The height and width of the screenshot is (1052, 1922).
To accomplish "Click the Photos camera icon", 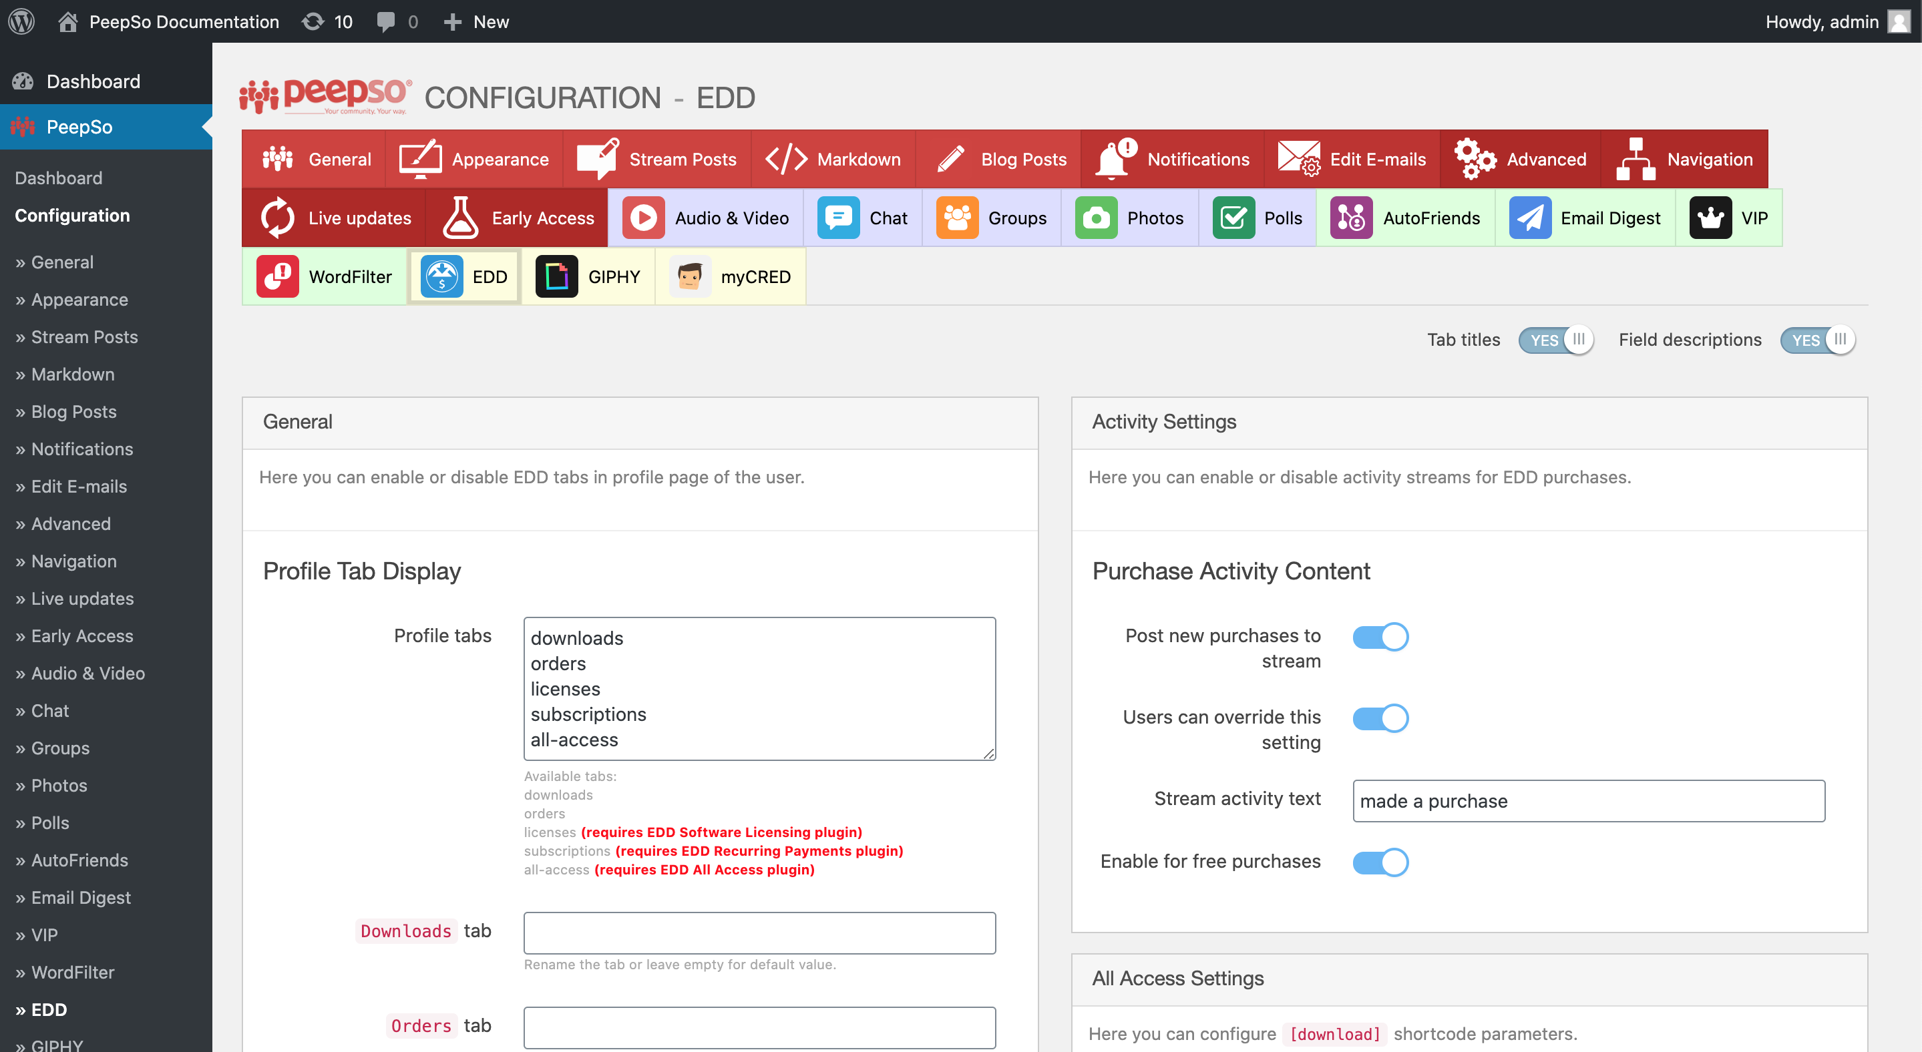I will (1096, 218).
